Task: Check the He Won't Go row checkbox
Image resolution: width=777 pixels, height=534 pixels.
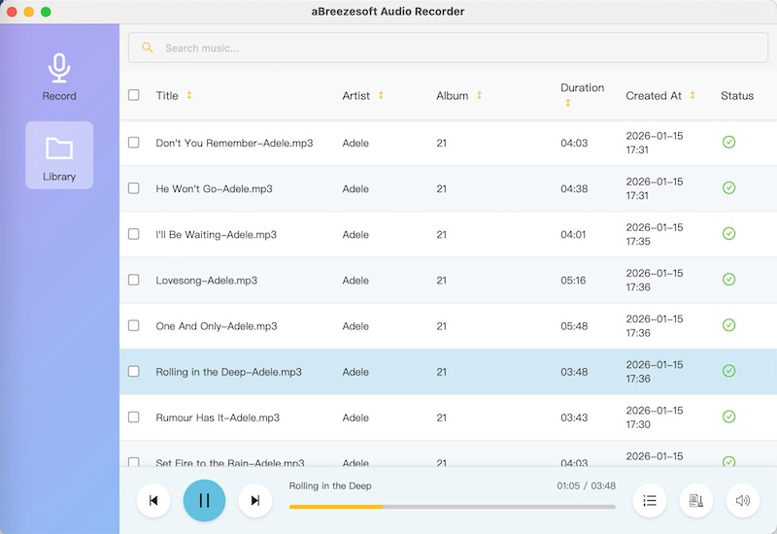Action: tap(134, 188)
